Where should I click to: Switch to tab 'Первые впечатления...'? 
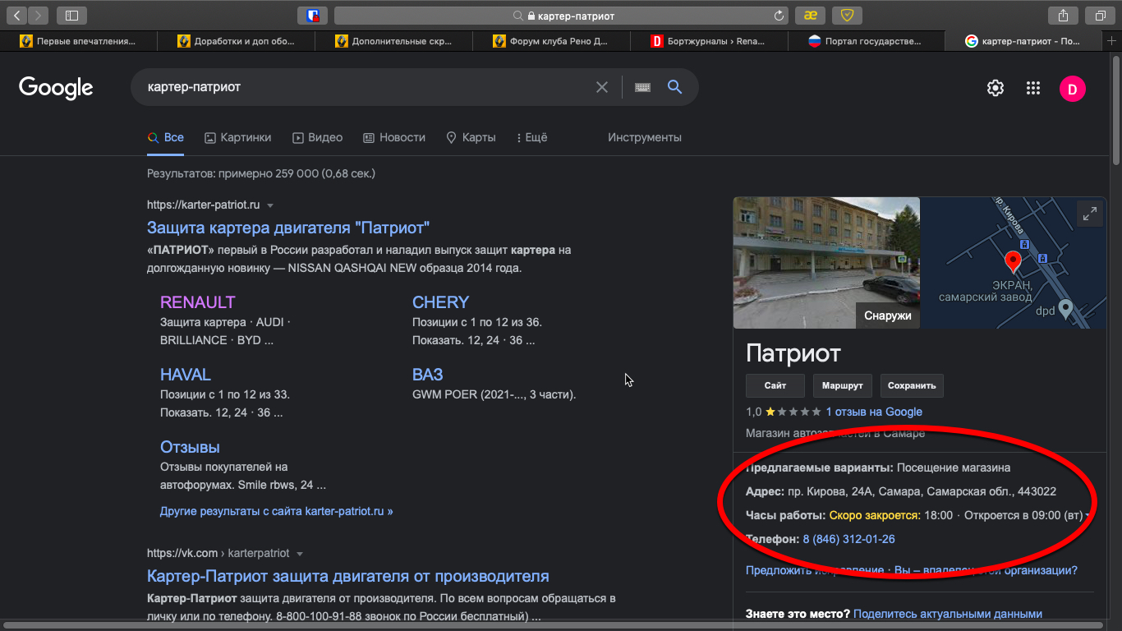pos(79,40)
